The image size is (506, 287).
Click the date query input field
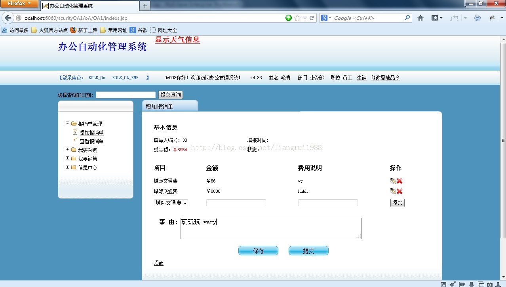click(x=126, y=94)
